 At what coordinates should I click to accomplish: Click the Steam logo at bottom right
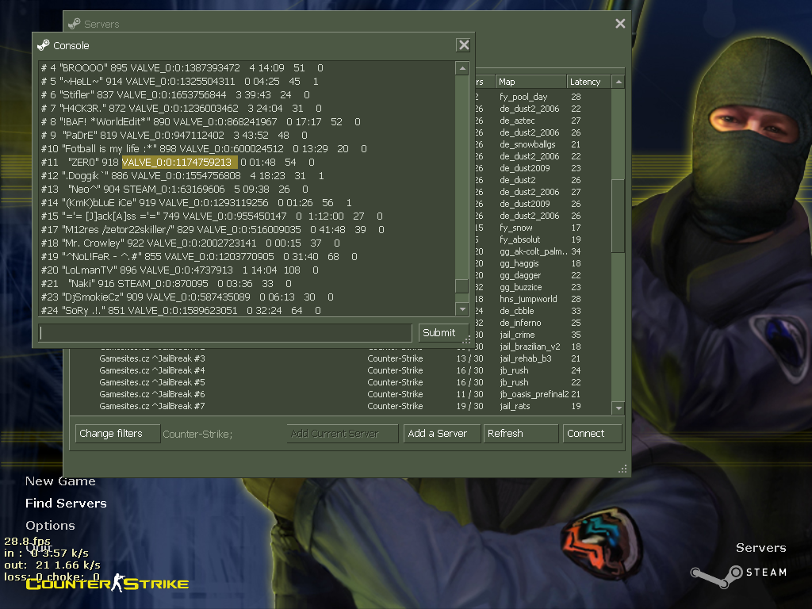coord(738,576)
